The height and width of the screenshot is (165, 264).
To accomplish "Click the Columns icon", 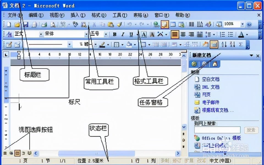I will (x=191, y=24).
